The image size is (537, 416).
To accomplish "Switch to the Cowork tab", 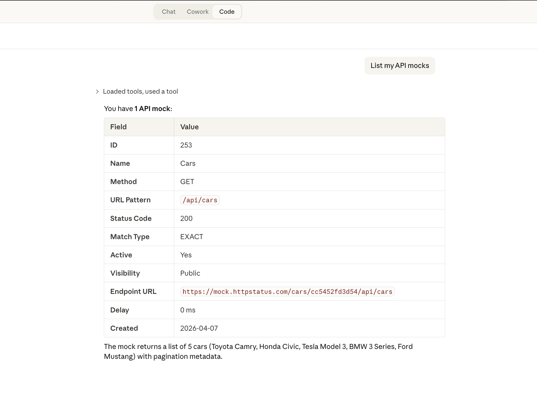I will click(x=198, y=11).
